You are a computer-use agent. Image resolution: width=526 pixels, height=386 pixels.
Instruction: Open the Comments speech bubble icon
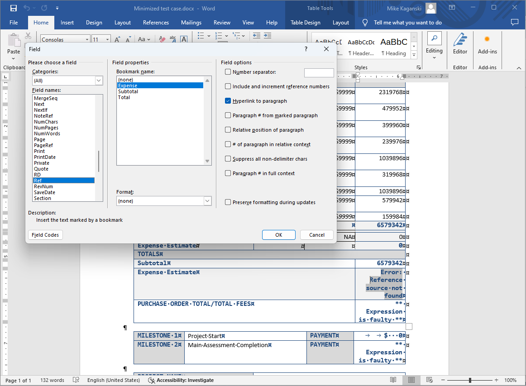(514, 22)
